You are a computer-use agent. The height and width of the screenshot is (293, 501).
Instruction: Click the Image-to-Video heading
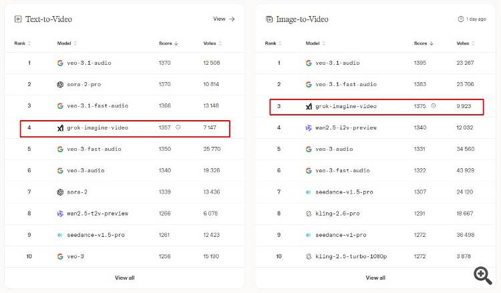(302, 19)
